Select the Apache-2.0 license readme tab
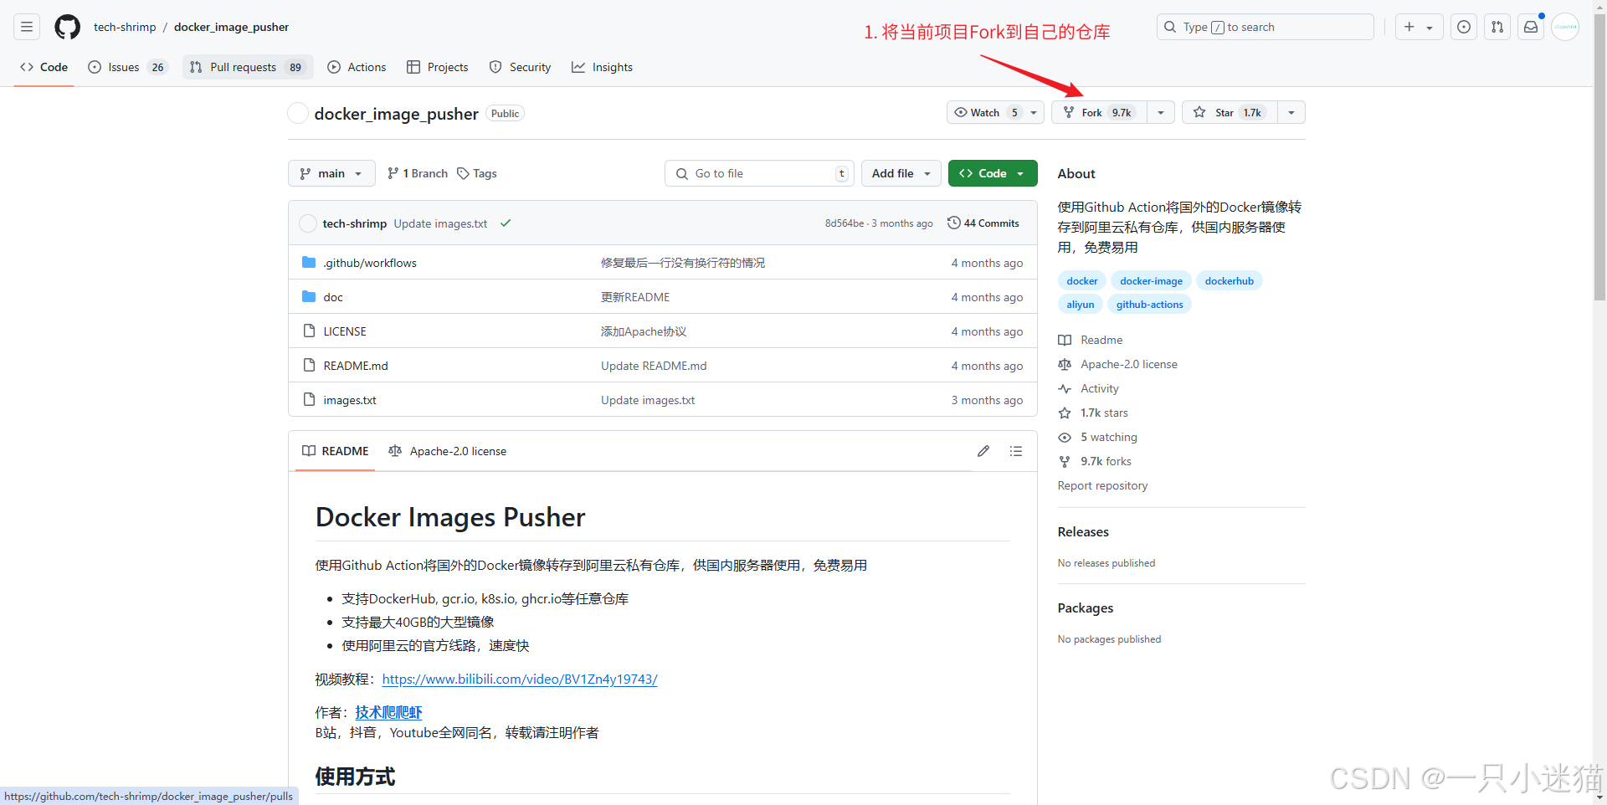Viewport: 1607px width, 805px height. tap(448, 451)
